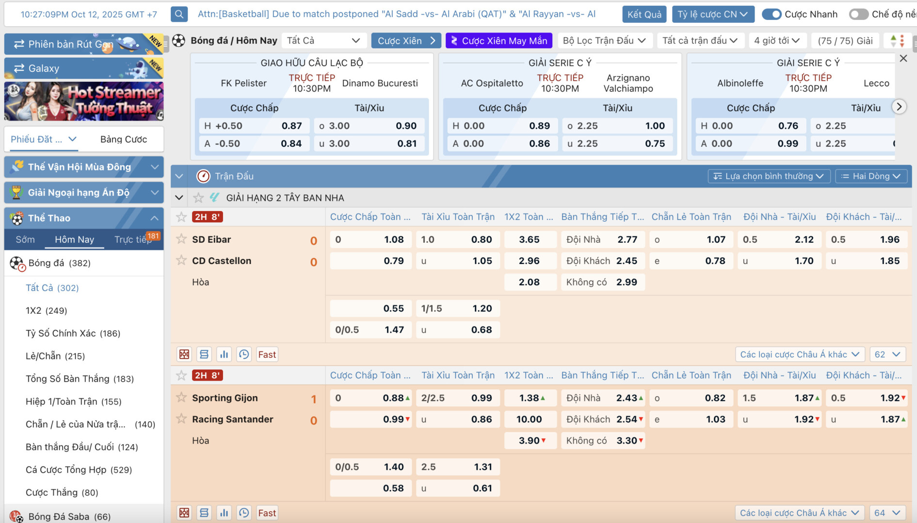The height and width of the screenshot is (523, 917).
Task: Star the Giải Hạng 2 Tây Ban Nha league
Action: point(198,198)
